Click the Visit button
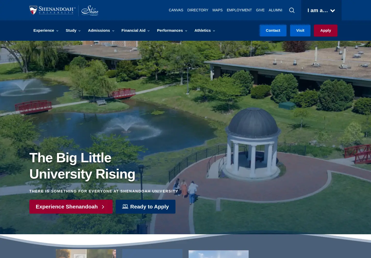This screenshot has height=258, width=371. [300, 30]
